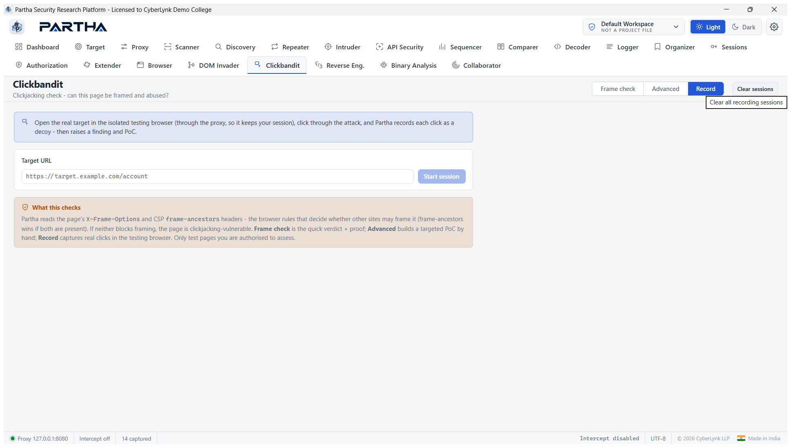Screen dimensions: 791x448
Task: Click the Target URL label
Action: pyautogui.click(x=36, y=161)
